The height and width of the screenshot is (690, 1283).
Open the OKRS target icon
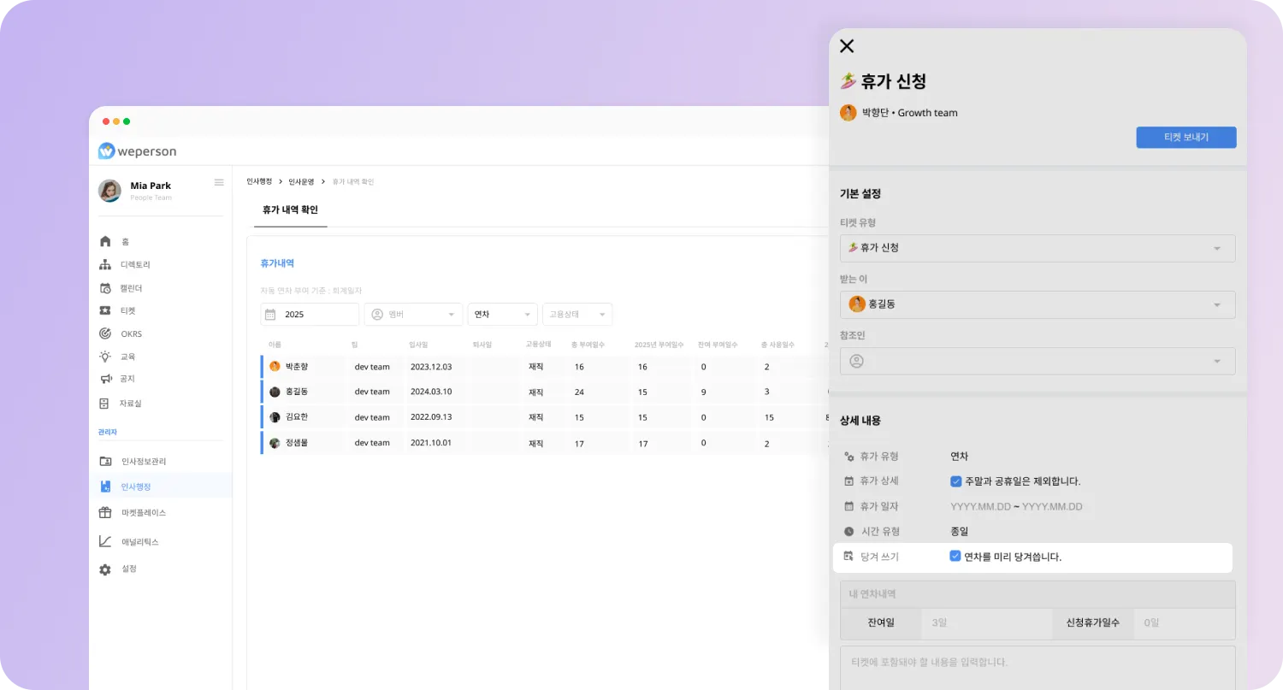(x=105, y=333)
